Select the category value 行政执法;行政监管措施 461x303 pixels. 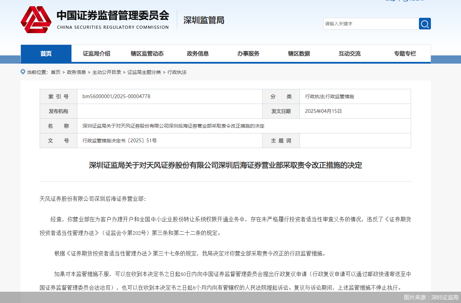[330, 96]
